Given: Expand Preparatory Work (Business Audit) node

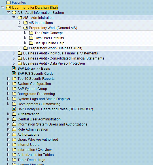Looking at the screenshot, I should point(20,48).
